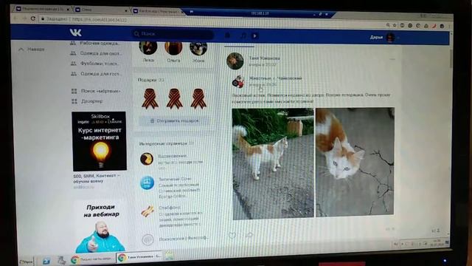Open the "Дарья" profile menu in header
Viewport: 472px width, 266px height.
click(384, 38)
